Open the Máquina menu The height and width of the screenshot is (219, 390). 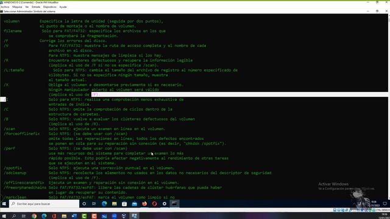point(17,7)
